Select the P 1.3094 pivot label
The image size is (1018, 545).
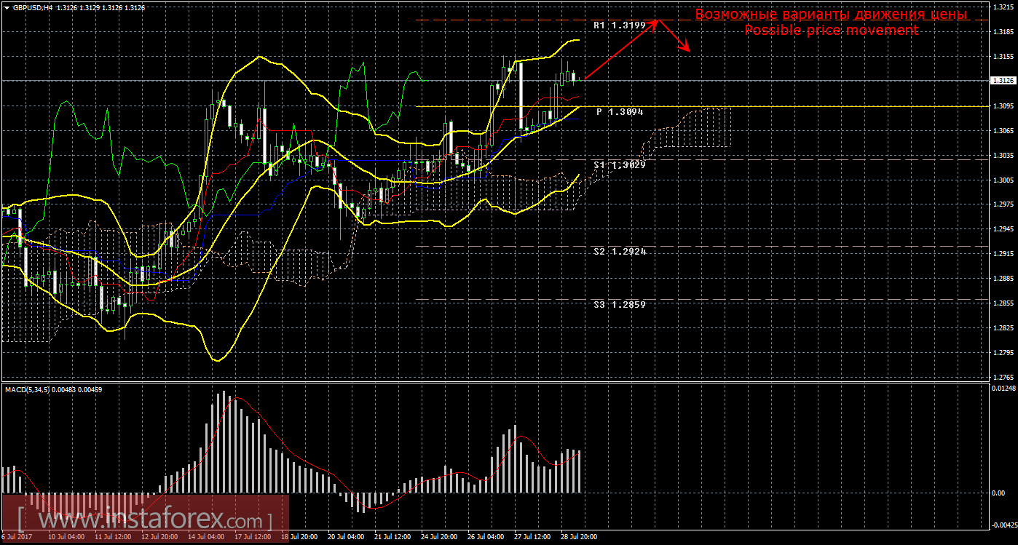620,112
